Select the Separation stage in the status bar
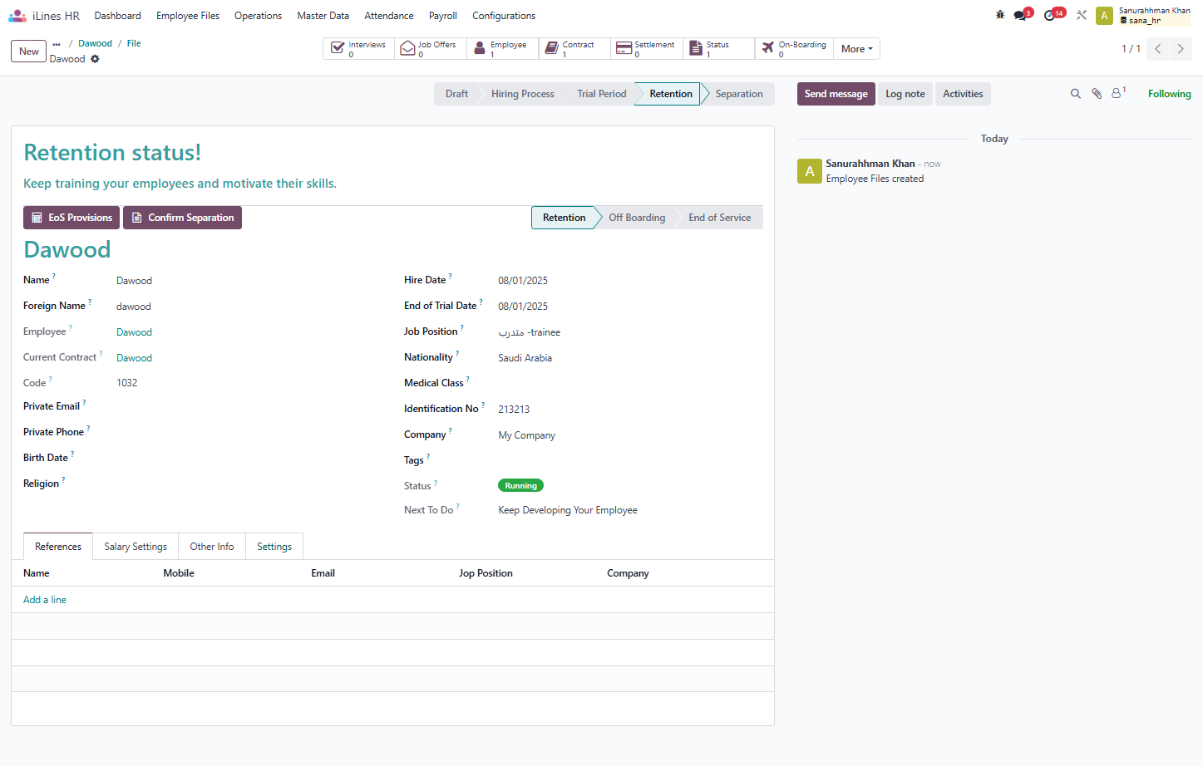1203x766 pixels. click(739, 94)
